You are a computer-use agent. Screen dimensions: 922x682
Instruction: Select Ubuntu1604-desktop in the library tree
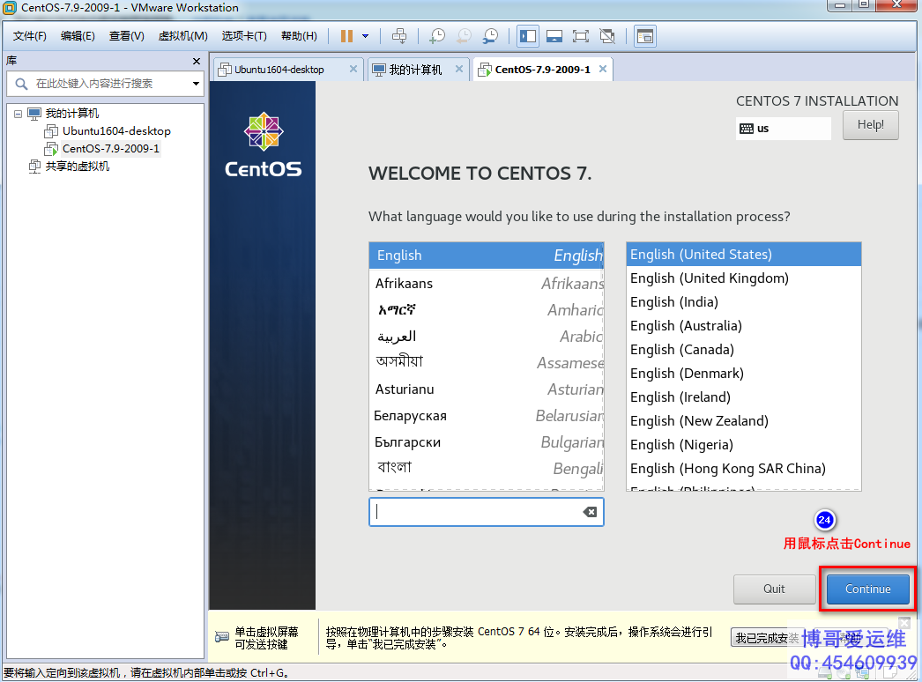pos(116,130)
